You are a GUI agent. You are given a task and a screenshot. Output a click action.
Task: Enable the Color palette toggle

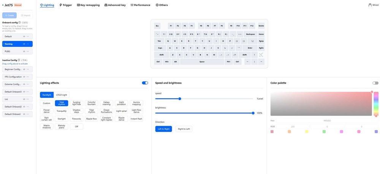click(375, 83)
